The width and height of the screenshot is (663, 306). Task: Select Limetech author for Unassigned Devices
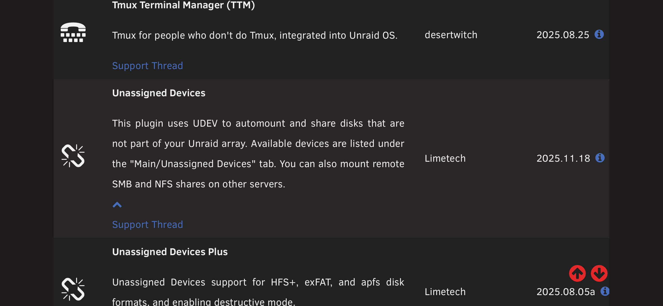point(445,158)
